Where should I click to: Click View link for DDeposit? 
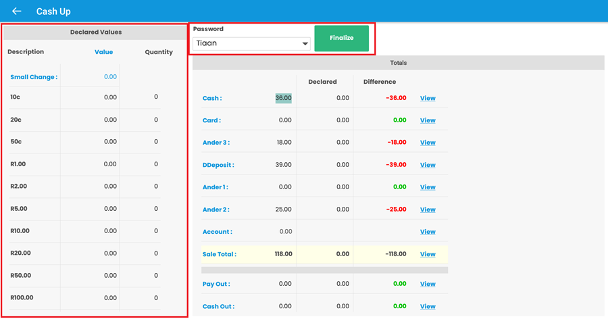pyautogui.click(x=428, y=165)
